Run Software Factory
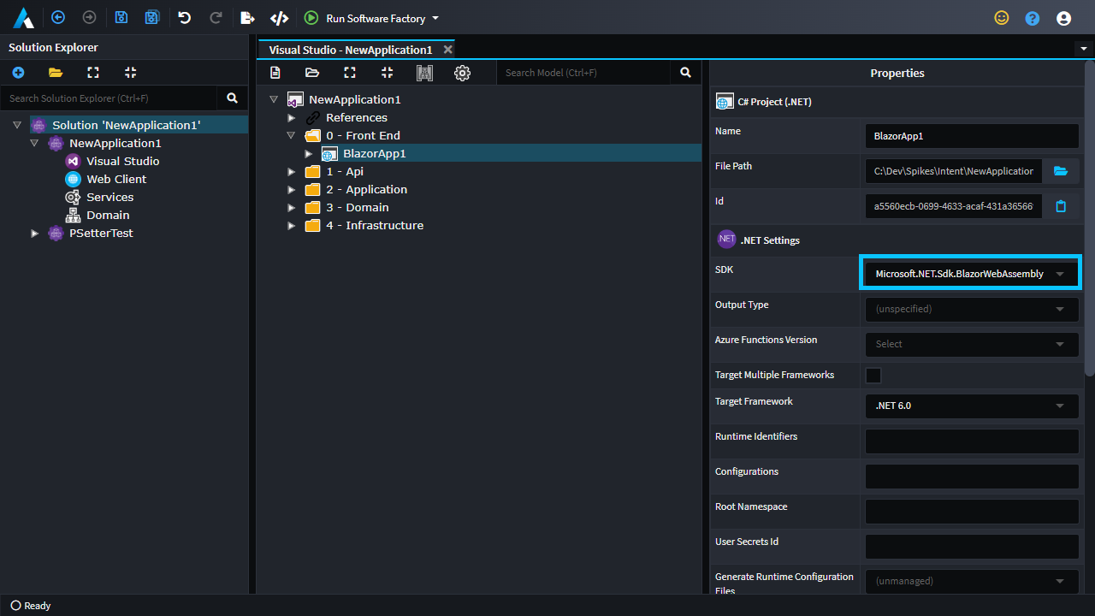 coord(376,18)
